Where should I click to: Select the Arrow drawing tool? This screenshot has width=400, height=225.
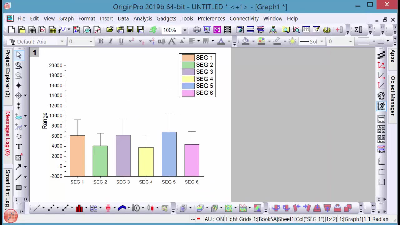[x=19, y=167]
